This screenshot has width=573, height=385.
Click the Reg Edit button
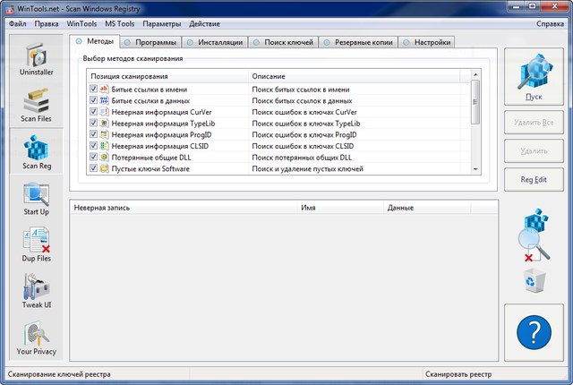pos(534,180)
